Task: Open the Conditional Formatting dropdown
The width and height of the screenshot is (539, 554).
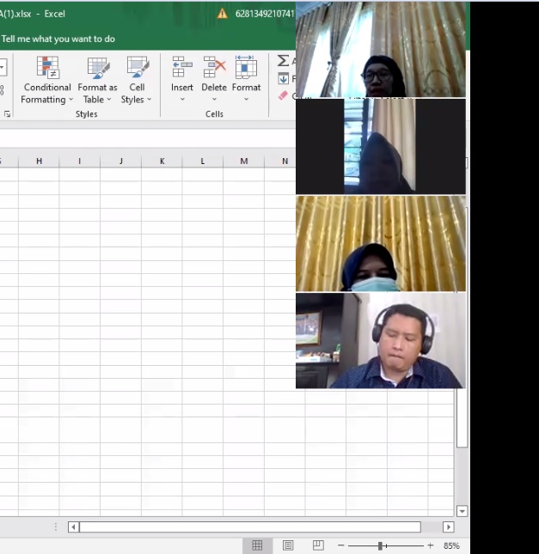Action: pos(47,94)
